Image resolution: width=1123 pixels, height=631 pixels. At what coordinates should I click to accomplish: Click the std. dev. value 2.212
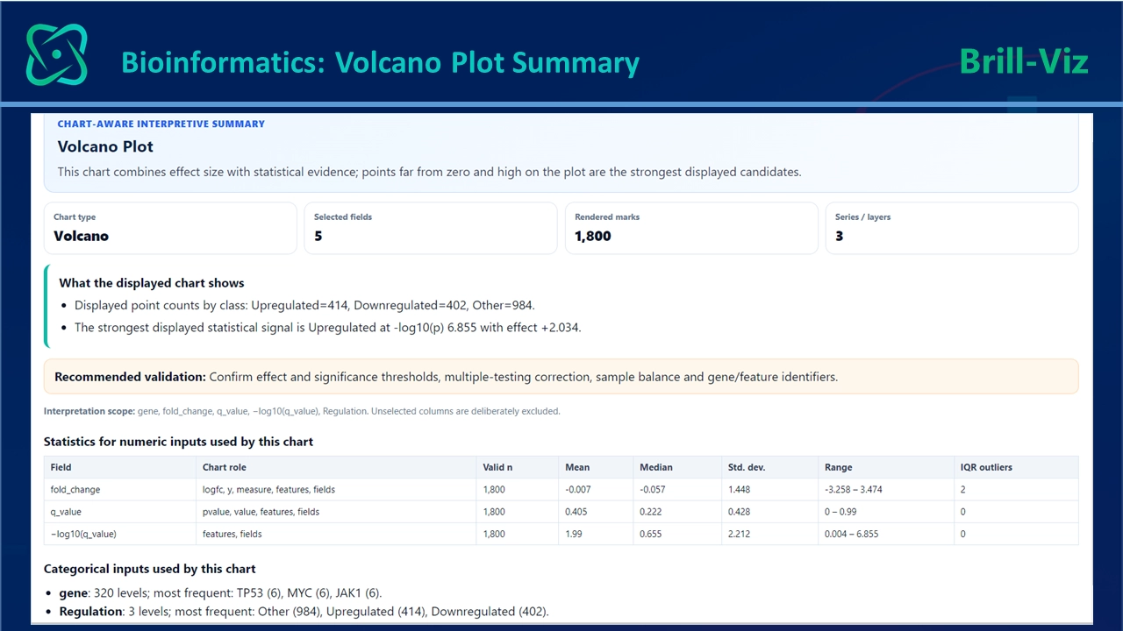point(739,534)
